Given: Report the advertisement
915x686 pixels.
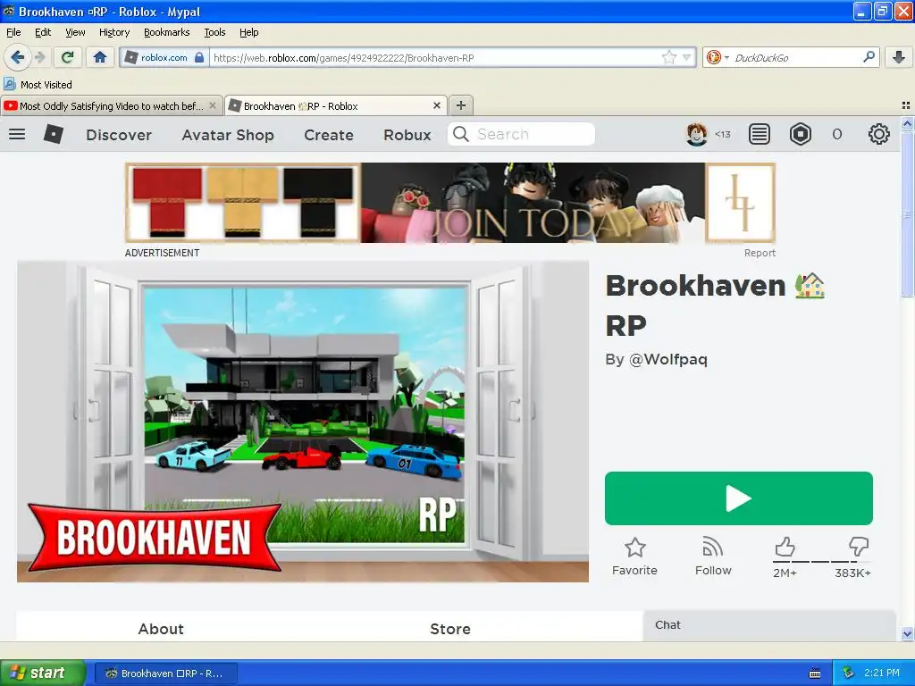Looking at the screenshot, I should [x=760, y=253].
